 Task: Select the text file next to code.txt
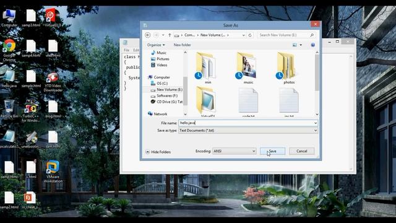289,102
